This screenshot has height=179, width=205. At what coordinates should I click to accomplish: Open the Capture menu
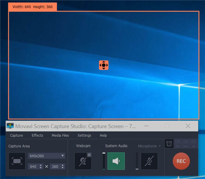(x=16, y=135)
